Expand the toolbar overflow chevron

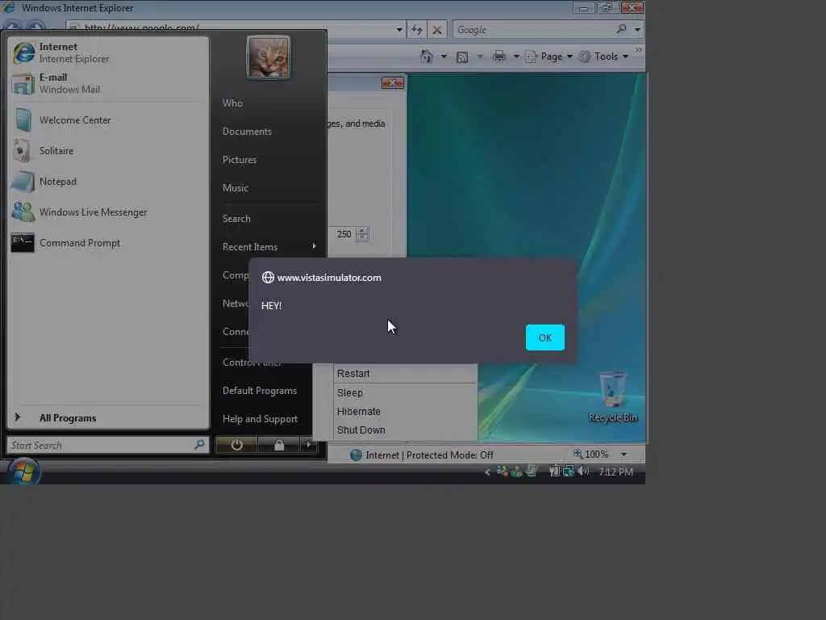tap(639, 49)
